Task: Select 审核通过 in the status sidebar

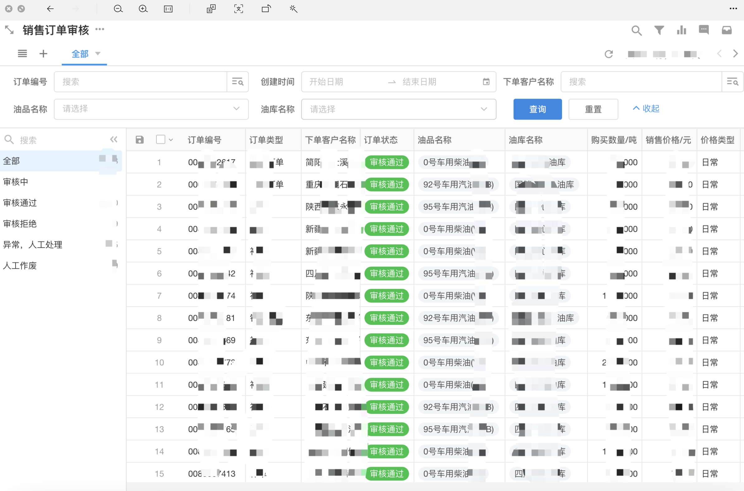Action: pyautogui.click(x=61, y=203)
